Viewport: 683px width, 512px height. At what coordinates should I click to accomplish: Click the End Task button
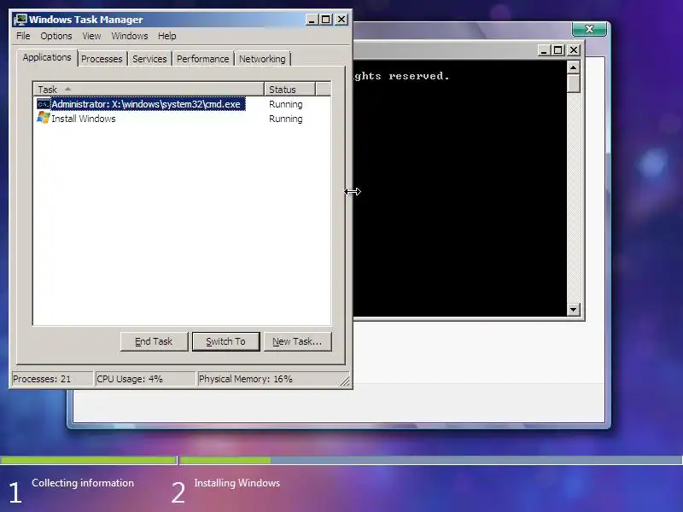154,341
